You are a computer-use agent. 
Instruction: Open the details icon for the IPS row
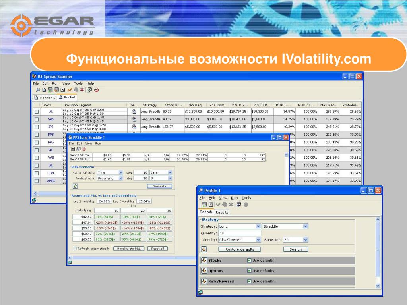[x=134, y=127]
